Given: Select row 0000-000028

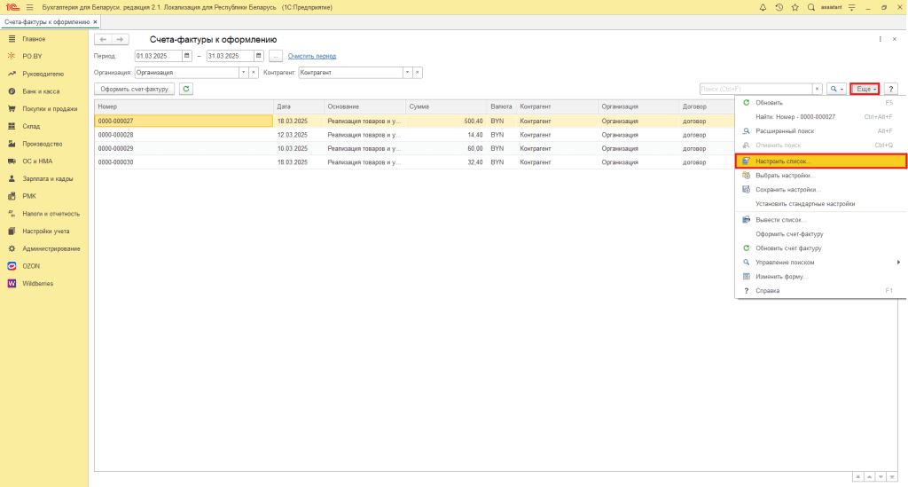Looking at the screenshot, I should 414,135.
